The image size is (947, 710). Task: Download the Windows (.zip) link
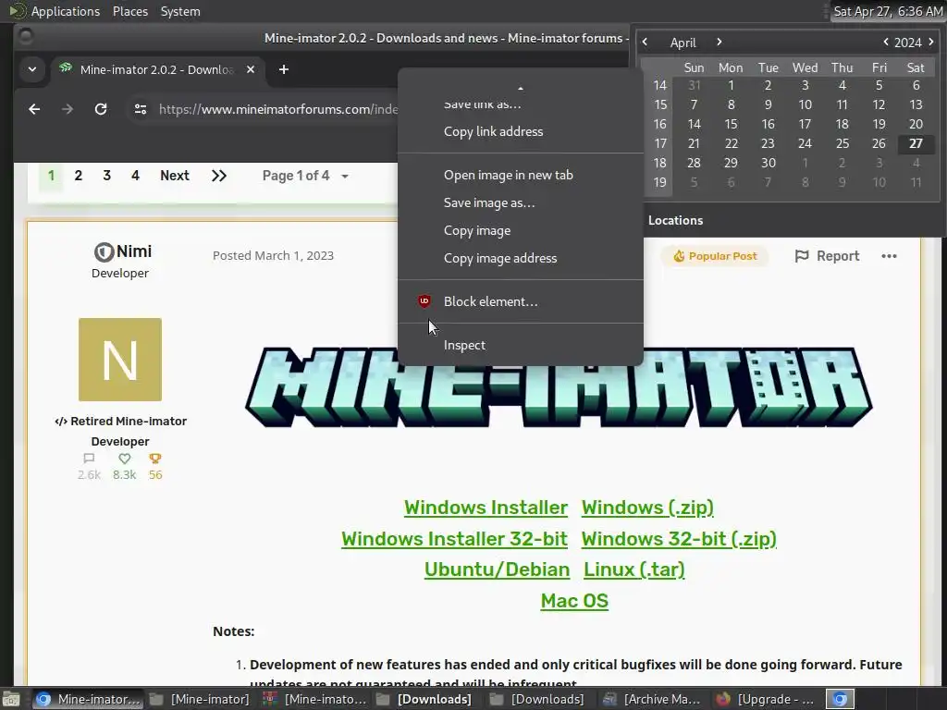point(647,508)
